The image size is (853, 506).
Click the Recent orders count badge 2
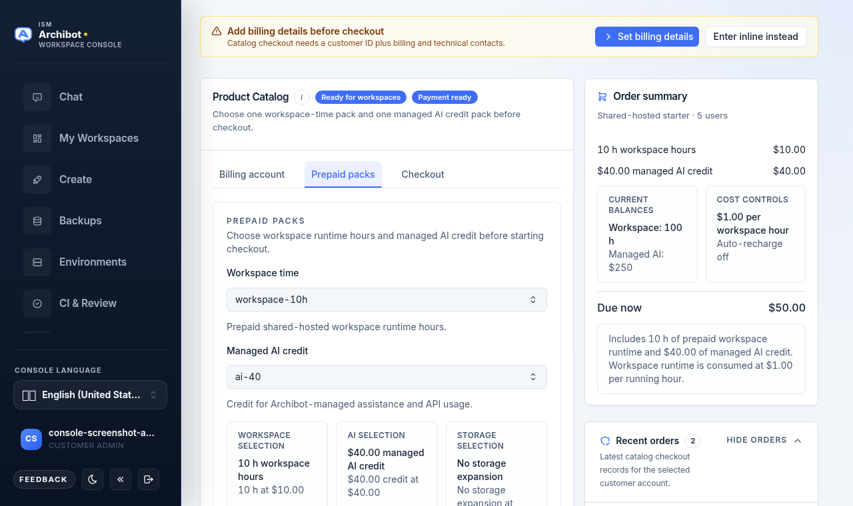tap(692, 441)
